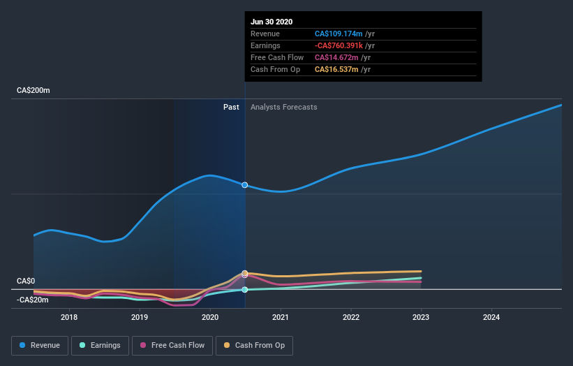Click the orange Cash From Op legend dot
Screen dimensions: 573x366
227,345
